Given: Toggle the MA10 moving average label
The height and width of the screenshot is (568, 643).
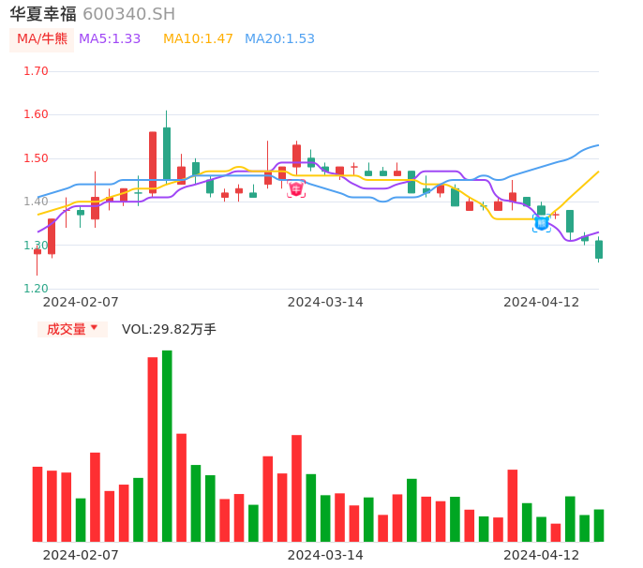Looking at the screenshot, I should [198, 39].
